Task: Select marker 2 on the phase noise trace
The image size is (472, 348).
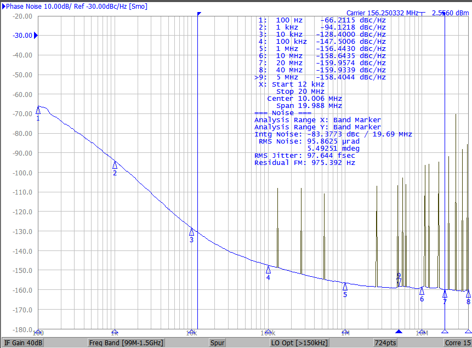Action: (115, 165)
